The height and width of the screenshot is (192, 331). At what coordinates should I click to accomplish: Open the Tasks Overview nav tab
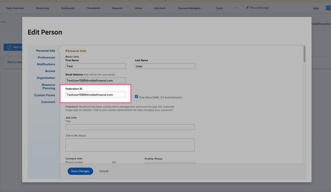click(x=15, y=8)
